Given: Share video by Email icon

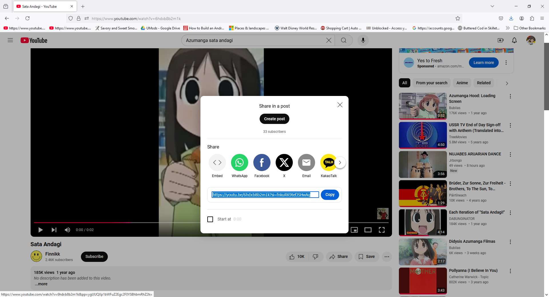Looking at the screenshot, I should [307, 162].
